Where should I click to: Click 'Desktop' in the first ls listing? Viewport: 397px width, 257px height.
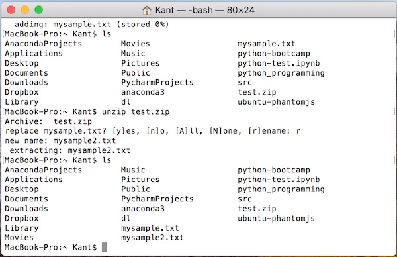pos(22,63)
